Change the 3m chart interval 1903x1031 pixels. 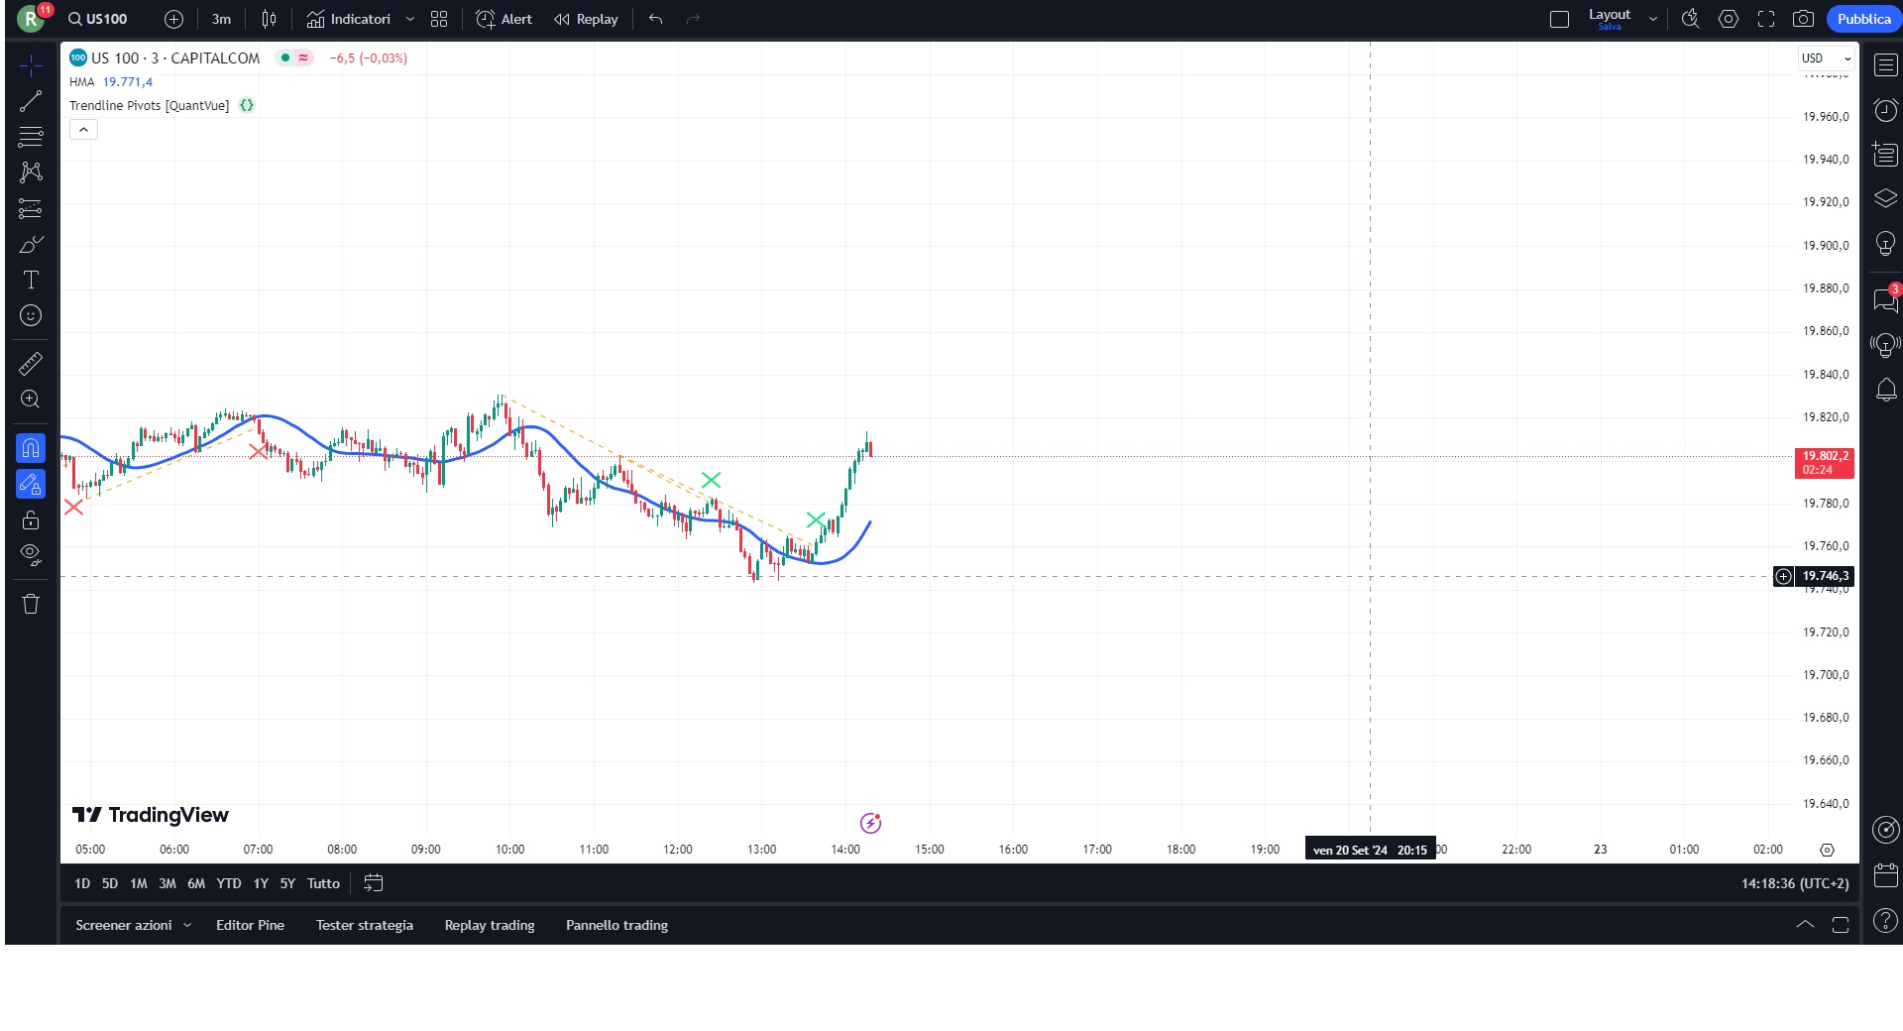tap(221, 19)
